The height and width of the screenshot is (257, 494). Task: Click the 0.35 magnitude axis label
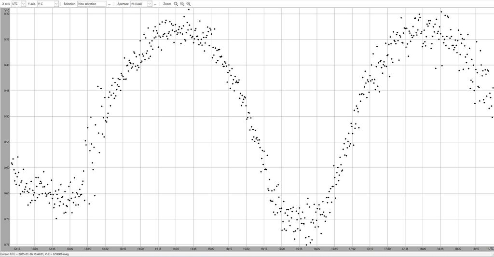[x=7, y=40]
